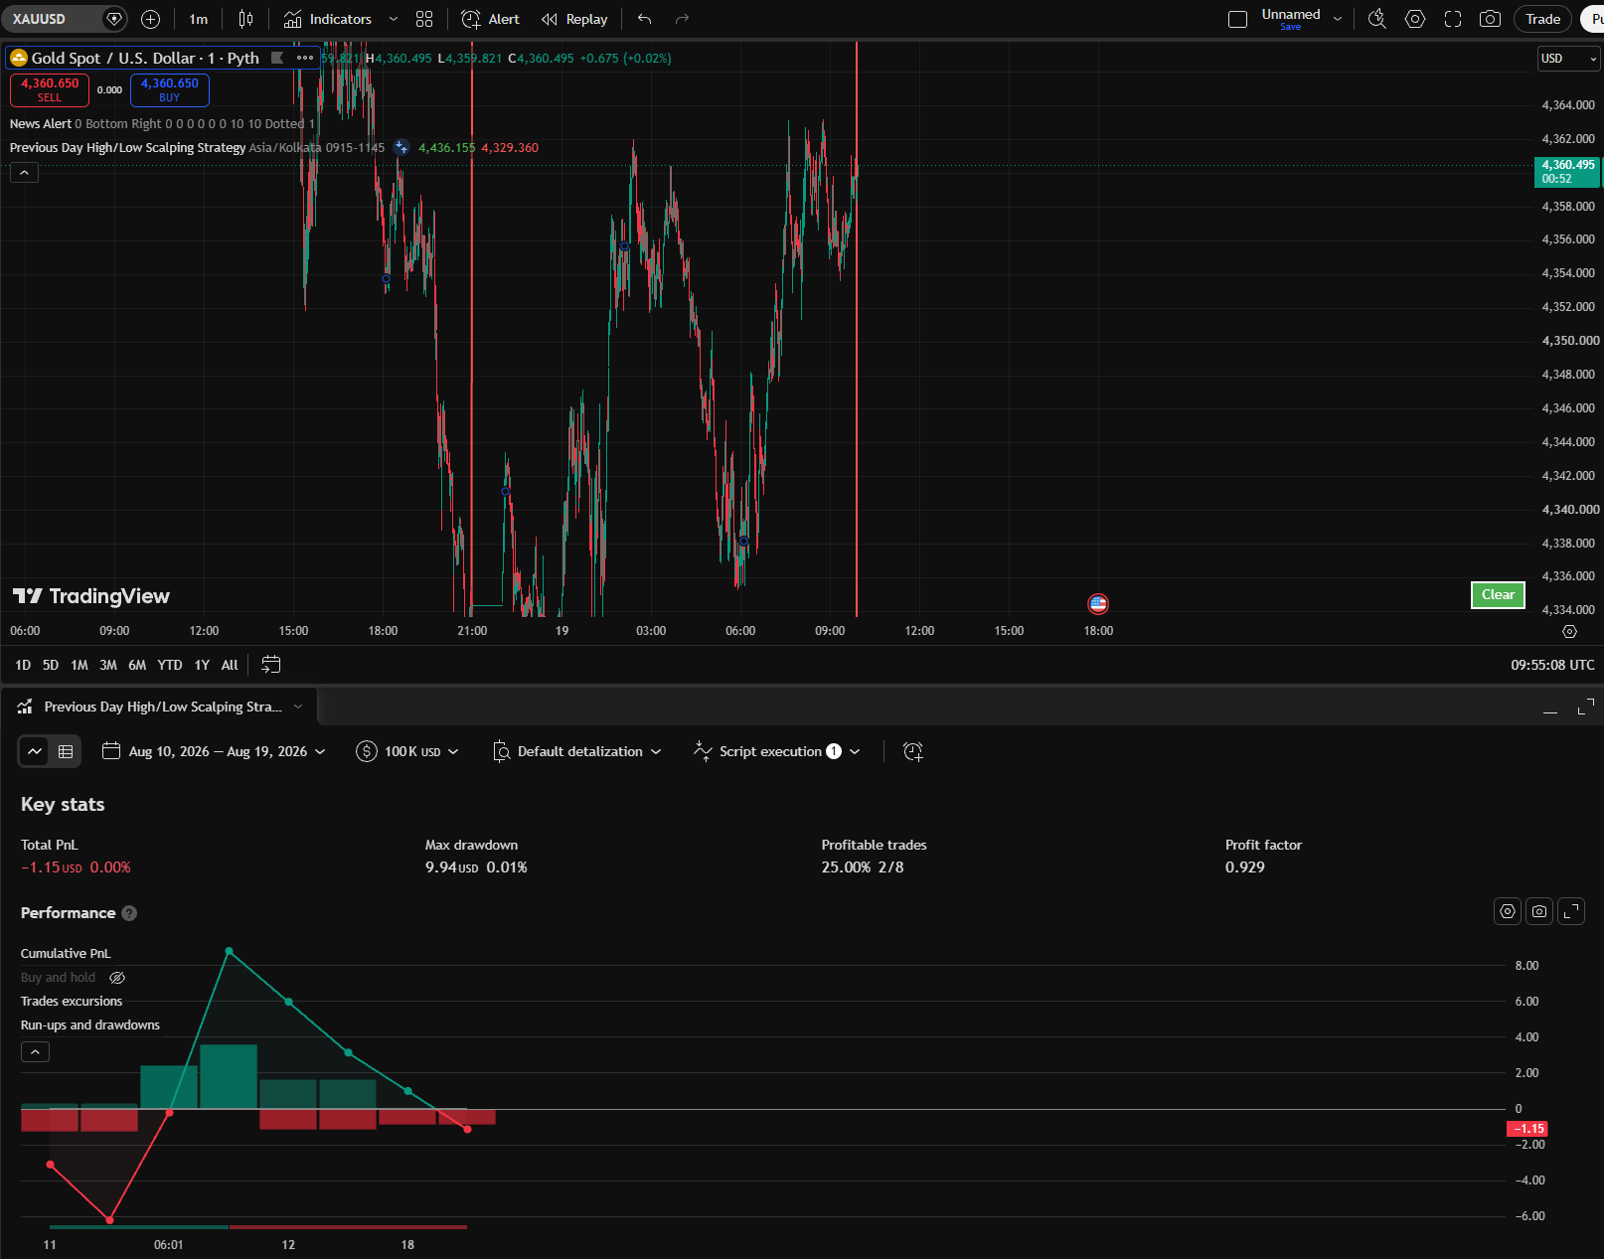Select the 1M date range
Viewport: 1604px width, 1259px height.
tap(80, 665)
